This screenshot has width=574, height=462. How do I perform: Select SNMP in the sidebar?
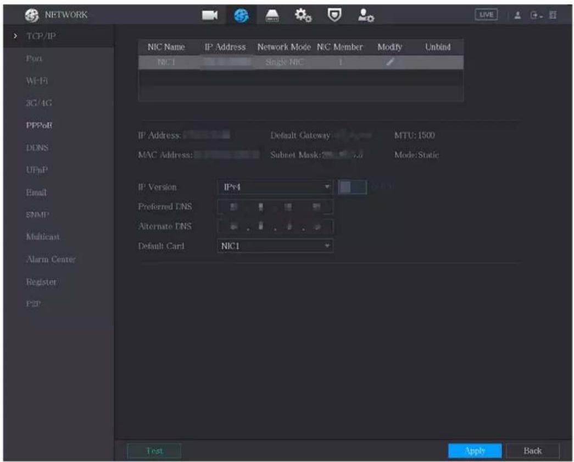tap(38, 215)
